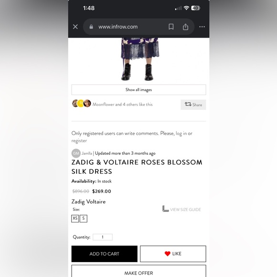The width and height of the screenshot is (277, 277).
Task: Open the browser share icon
Action: [185, 27]
